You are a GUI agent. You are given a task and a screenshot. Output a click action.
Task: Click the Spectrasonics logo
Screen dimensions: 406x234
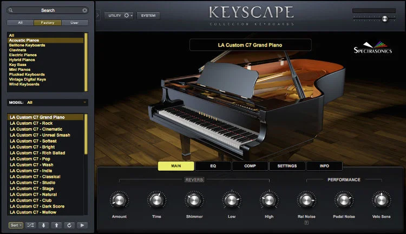point(374,48)
